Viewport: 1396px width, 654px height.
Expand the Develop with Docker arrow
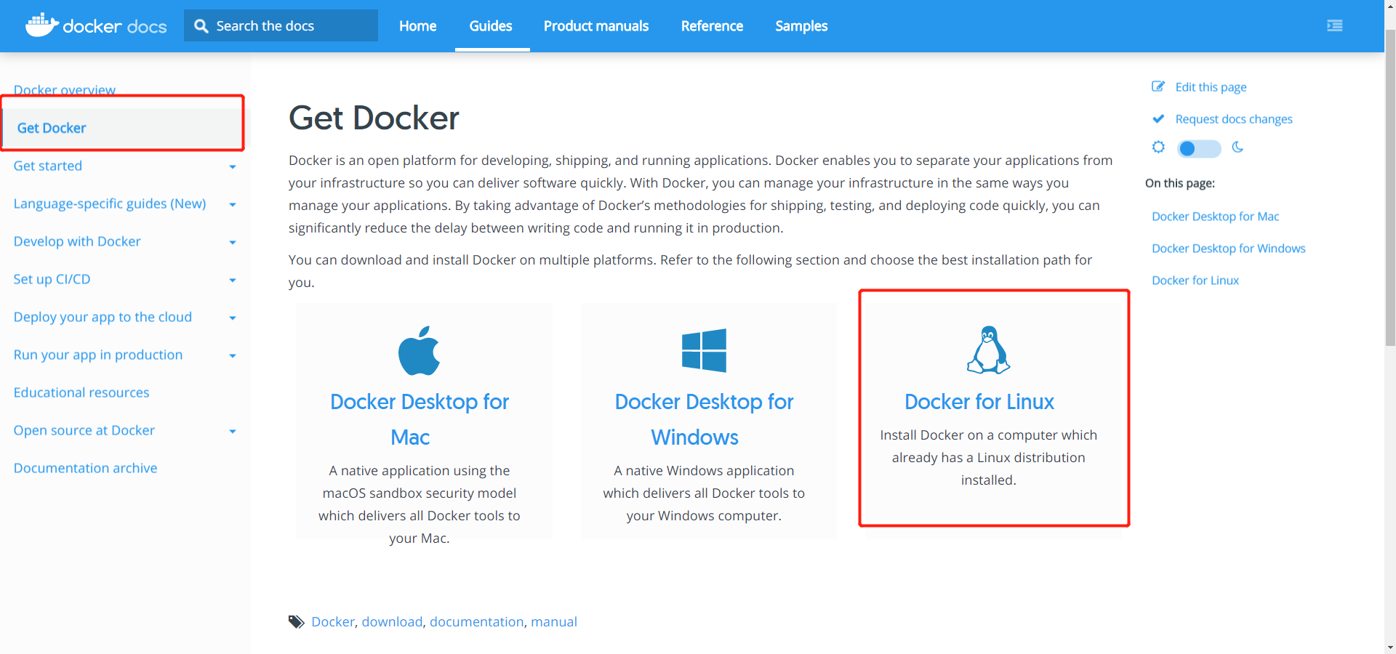[233, 242]
